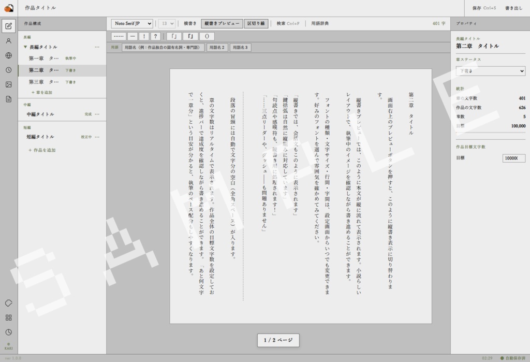Insert question mark symbol
This screenshot has height=362, width=530.
[155, 36]
